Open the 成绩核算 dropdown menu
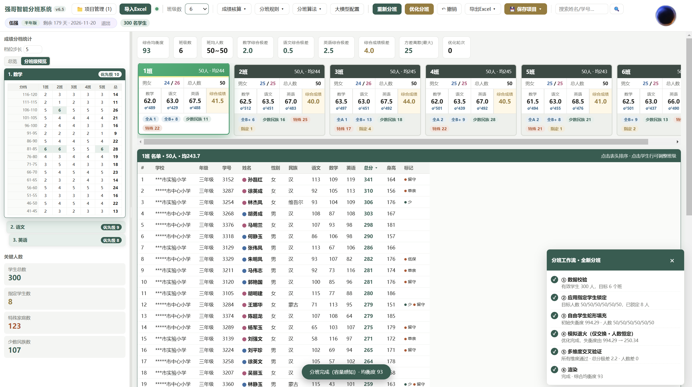 tap(234, 9)
